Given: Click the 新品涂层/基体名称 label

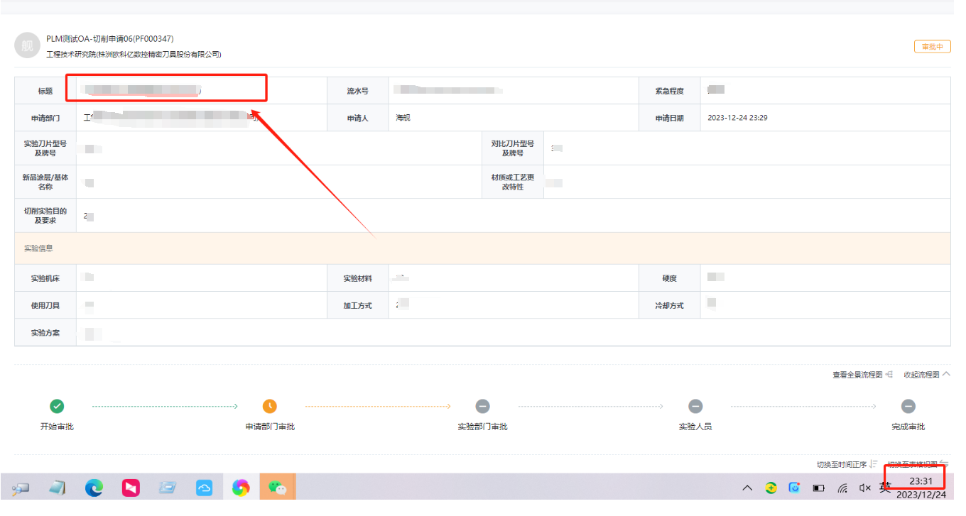Looking at the screenshot, I should tap(45, 182).
